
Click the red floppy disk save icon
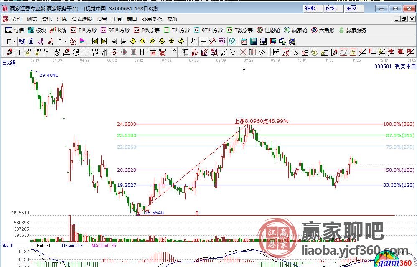coord(273,41)
